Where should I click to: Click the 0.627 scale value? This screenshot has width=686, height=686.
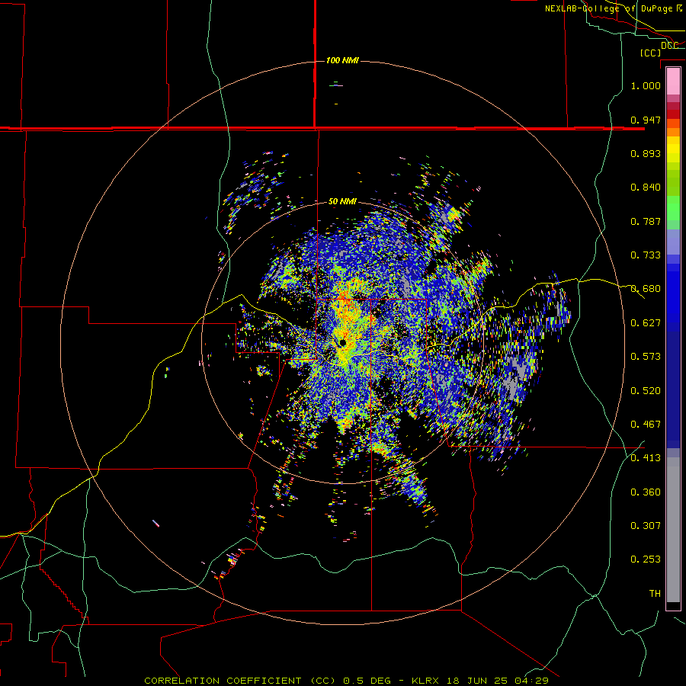(646, 323)
